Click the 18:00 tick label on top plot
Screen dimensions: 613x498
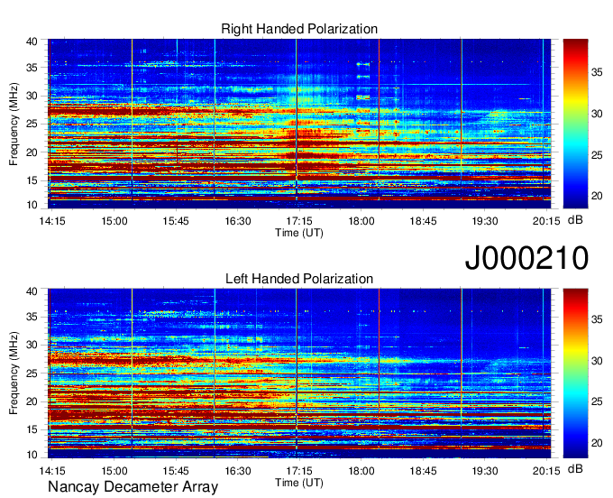[x=361, y=221]
